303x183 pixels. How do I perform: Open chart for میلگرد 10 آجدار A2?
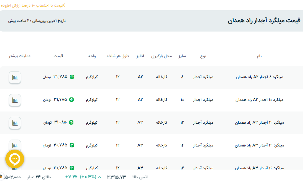click(x=15, y=100)
